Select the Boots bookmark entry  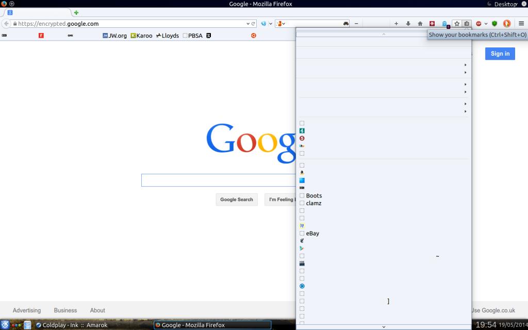tap(313, 195)
